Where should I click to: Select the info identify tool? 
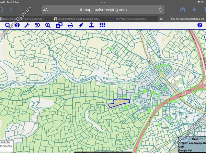pyautogui.click(x=17, y=25)
